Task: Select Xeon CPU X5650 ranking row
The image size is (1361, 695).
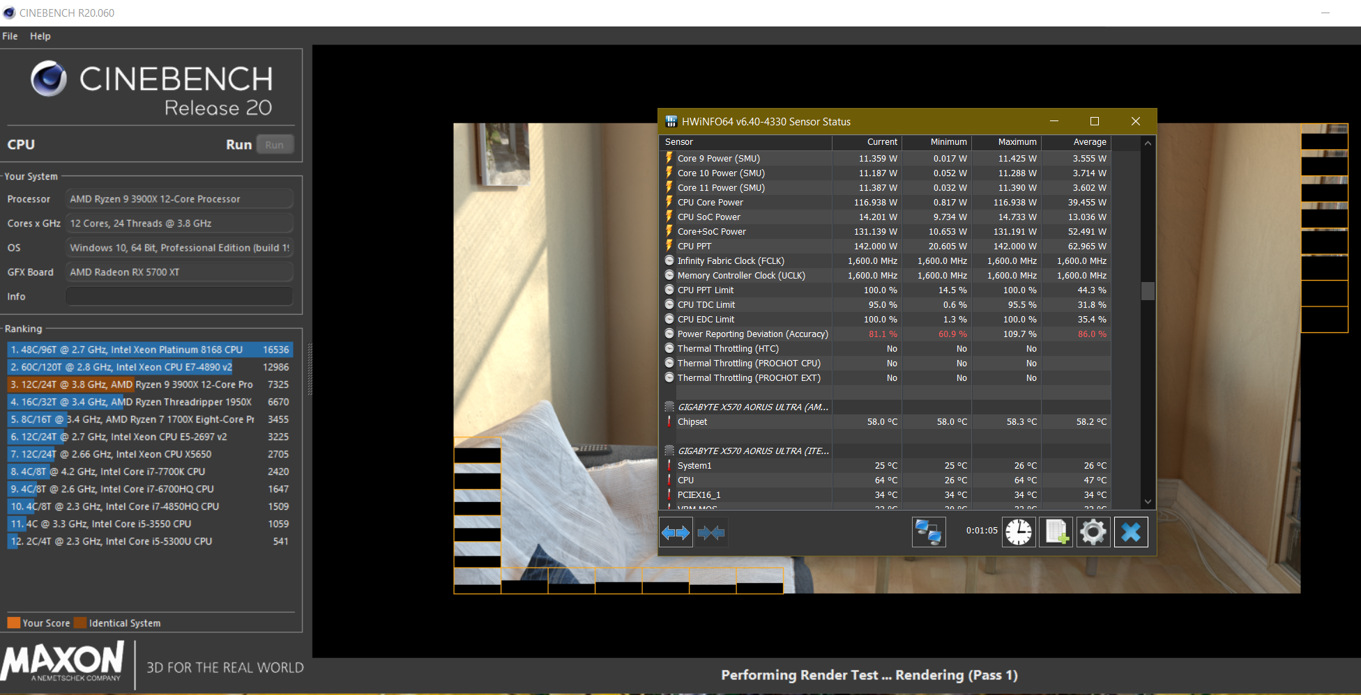Action: [x=150, y=454]
